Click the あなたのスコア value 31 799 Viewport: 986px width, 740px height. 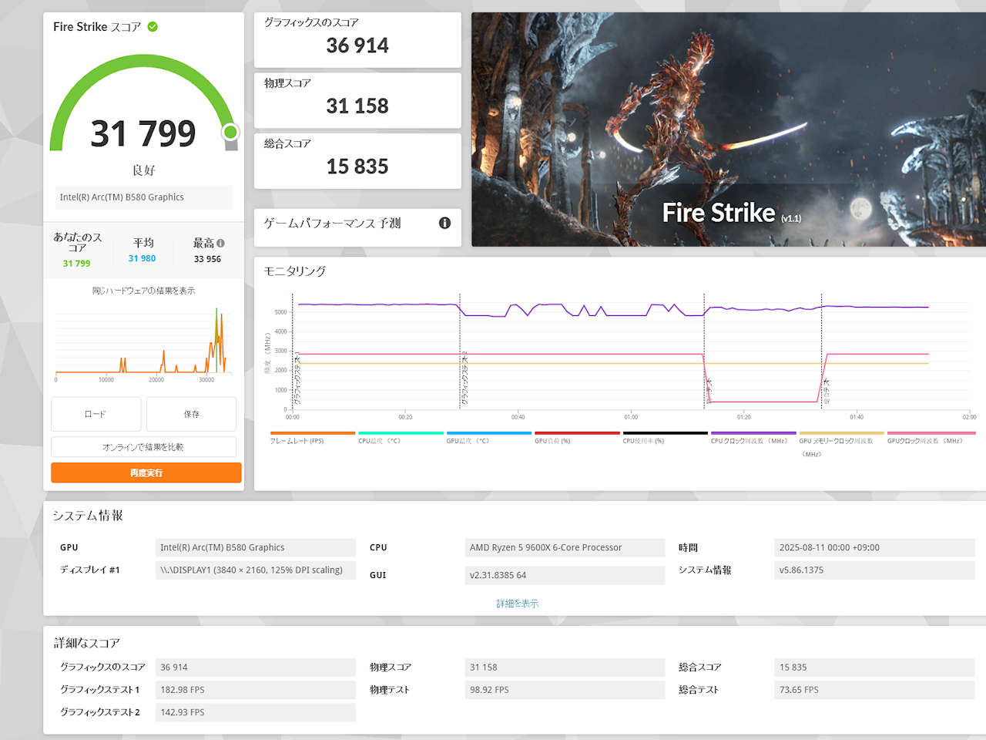pos(76,264)
